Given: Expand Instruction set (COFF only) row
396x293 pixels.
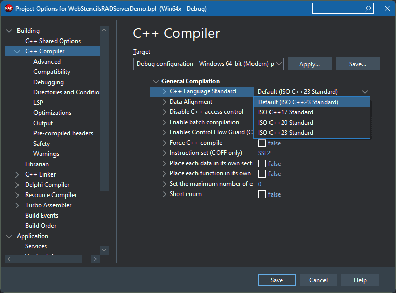Looking at the screenshot, I should coord(164,153).
